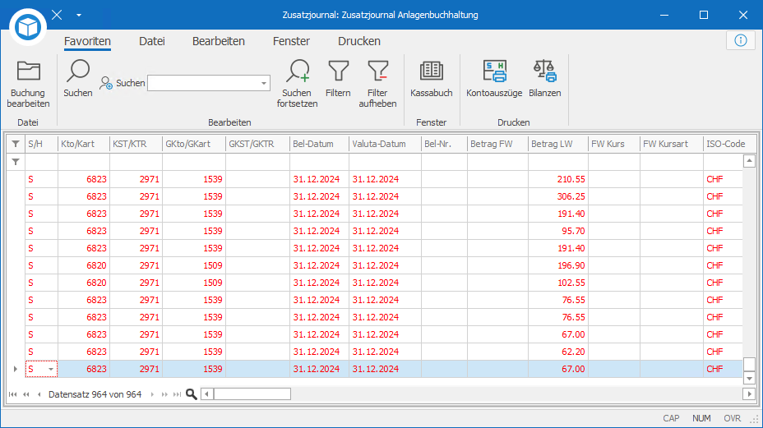This screenshot has height=428, width=763.
Task: Select the cell with amount 102.55
Action: point(557,283)
